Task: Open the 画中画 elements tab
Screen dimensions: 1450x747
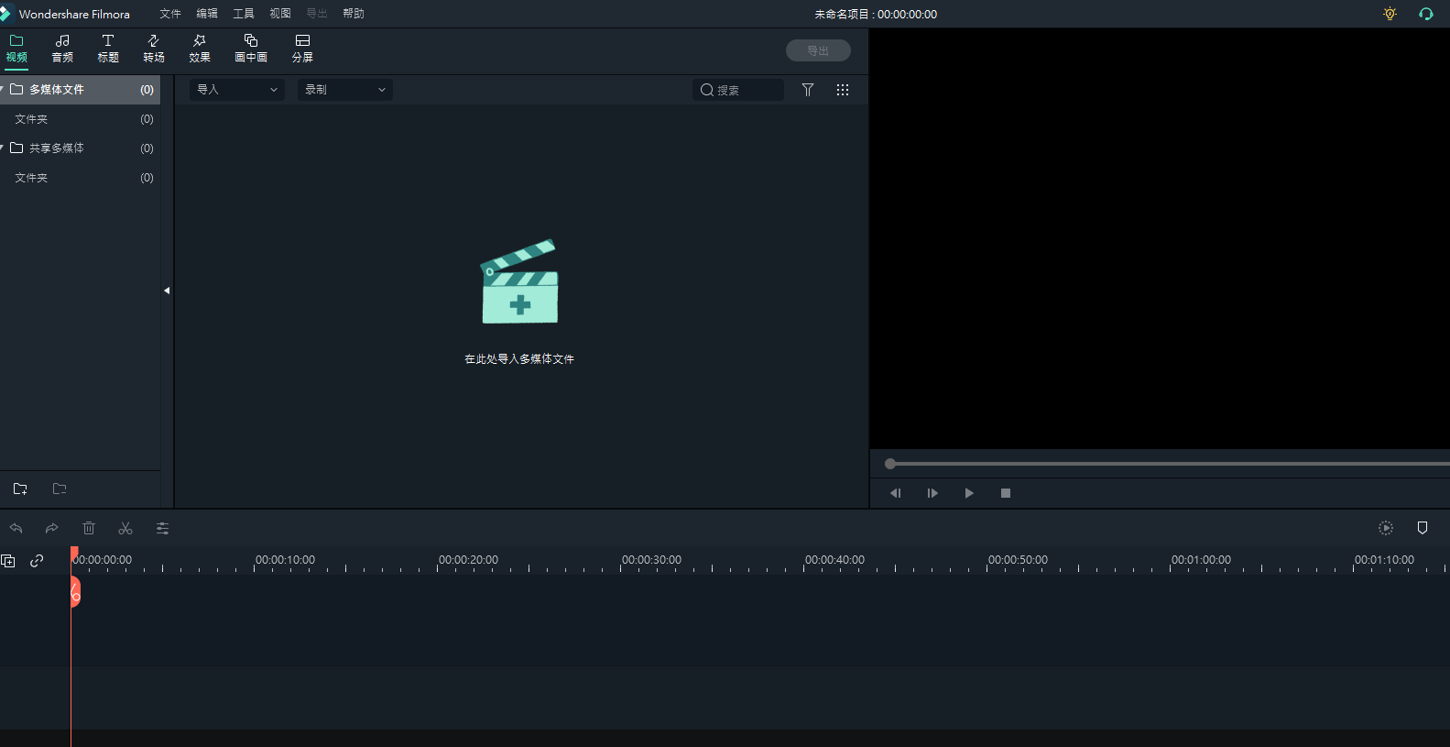Action: tap(251, 49)
